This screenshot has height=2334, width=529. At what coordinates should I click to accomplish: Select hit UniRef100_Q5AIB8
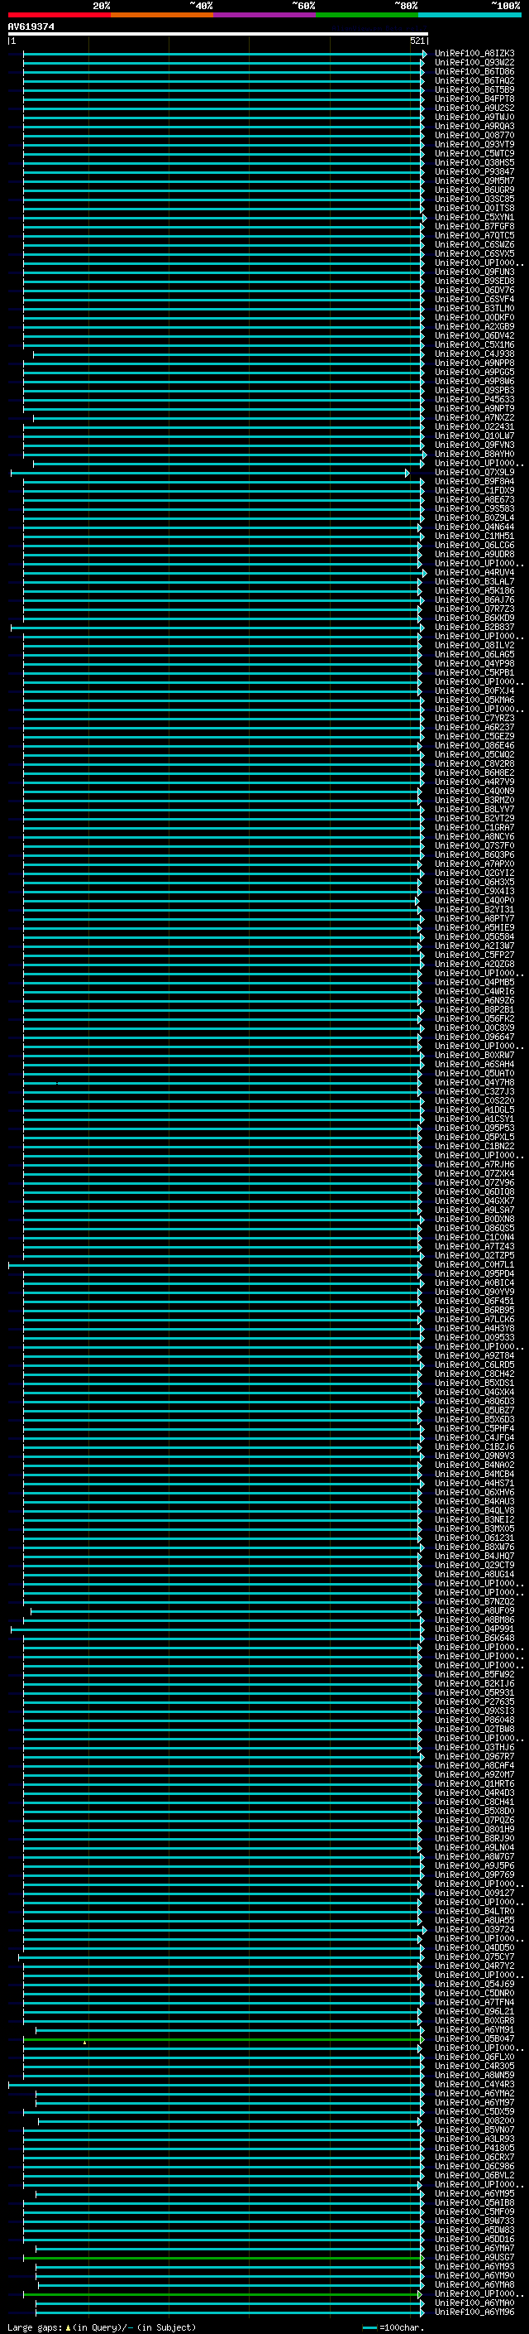[x=474, y=2202]
